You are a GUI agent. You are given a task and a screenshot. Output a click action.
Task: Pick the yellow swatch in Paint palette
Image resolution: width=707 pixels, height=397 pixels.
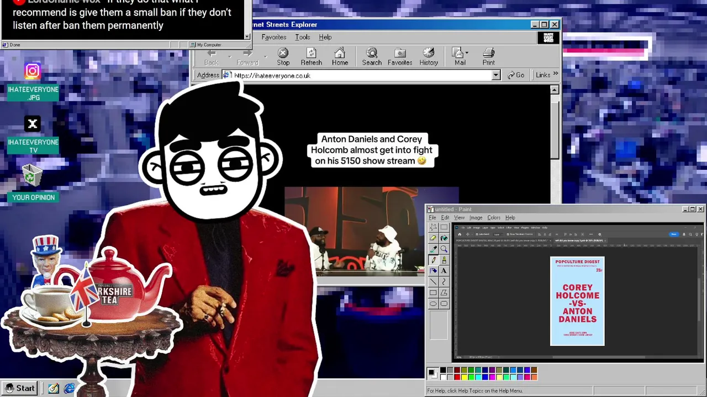coord(464,377)
